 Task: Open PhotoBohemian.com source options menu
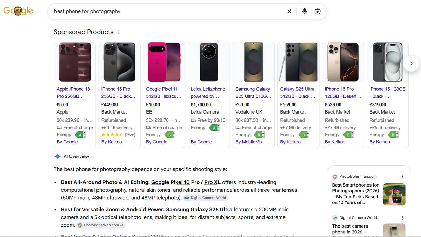pyautogui.click(x=403, y=176)
